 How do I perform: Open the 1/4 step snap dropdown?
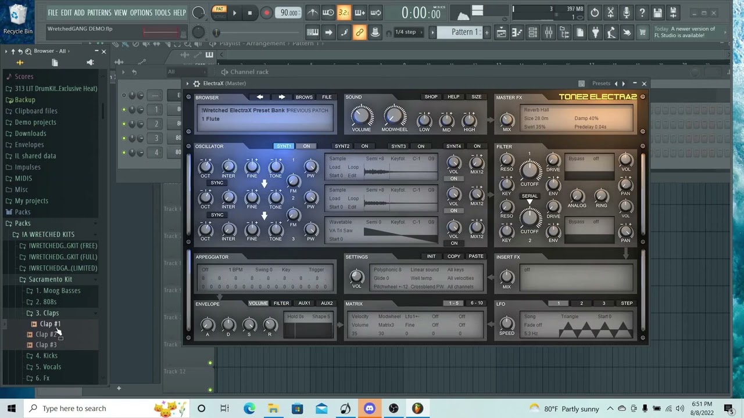coord(406,33)
